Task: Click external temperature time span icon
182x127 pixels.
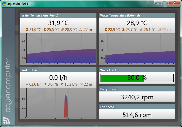Action: click(160, 30)
